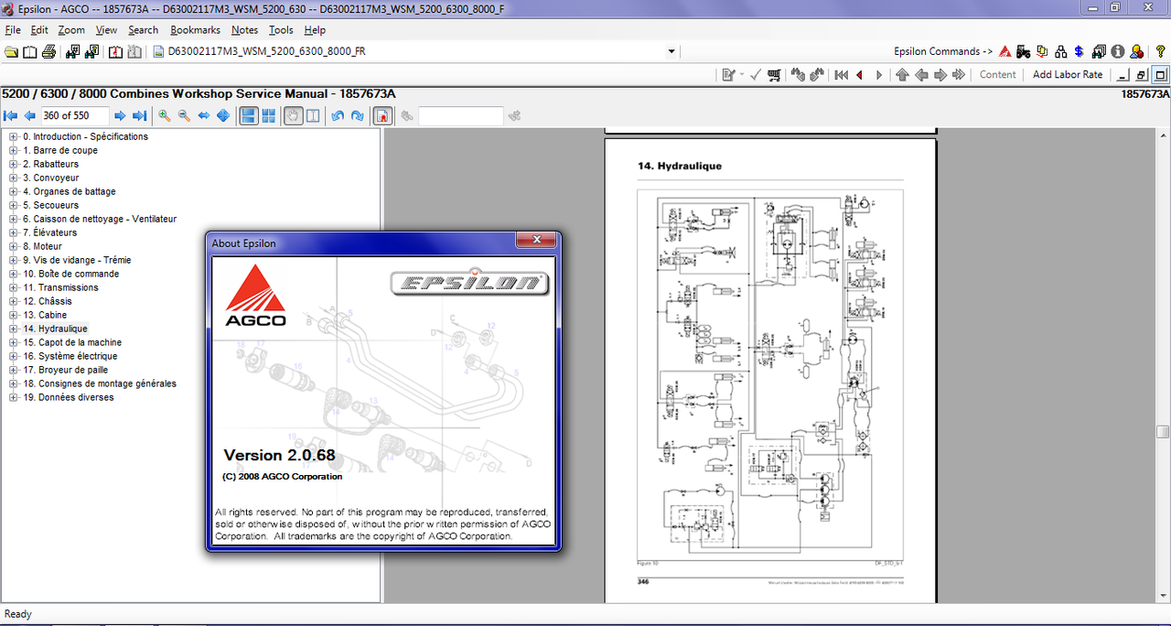This screenshot has height=626, width=1171.
Task: Click the yellow question mark help icon
Action: pos(1161,51)
